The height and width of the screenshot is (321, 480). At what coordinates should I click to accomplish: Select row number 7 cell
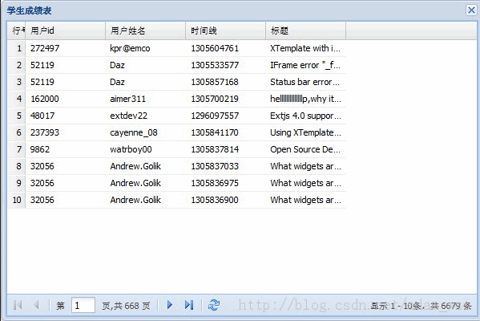17,149
